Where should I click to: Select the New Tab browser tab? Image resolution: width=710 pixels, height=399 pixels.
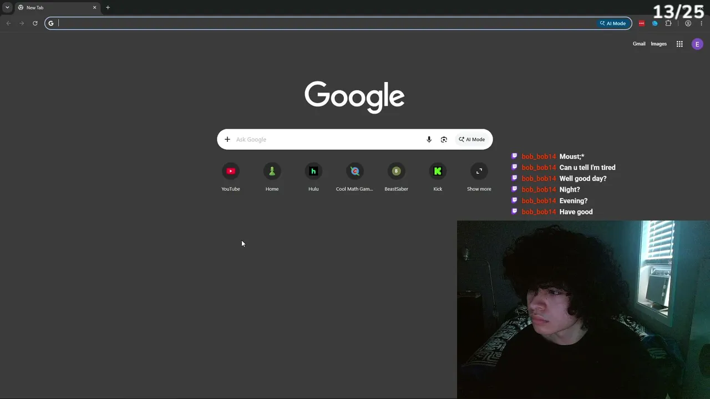click(57, 7)
